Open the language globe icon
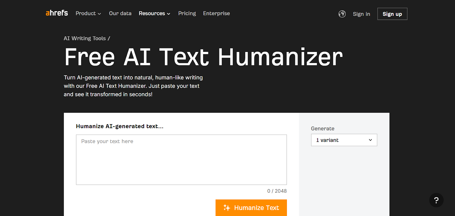This screenshot has height=216, width=455. (342, 14)
